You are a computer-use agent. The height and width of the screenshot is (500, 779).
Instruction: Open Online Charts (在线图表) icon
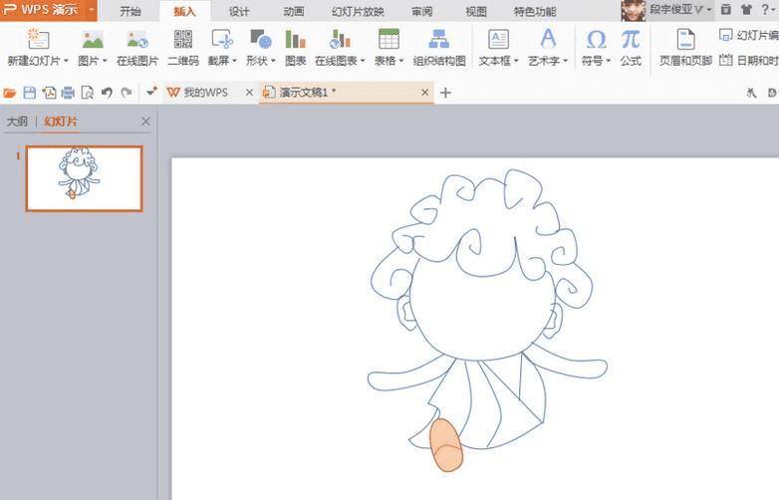(340, 39)
